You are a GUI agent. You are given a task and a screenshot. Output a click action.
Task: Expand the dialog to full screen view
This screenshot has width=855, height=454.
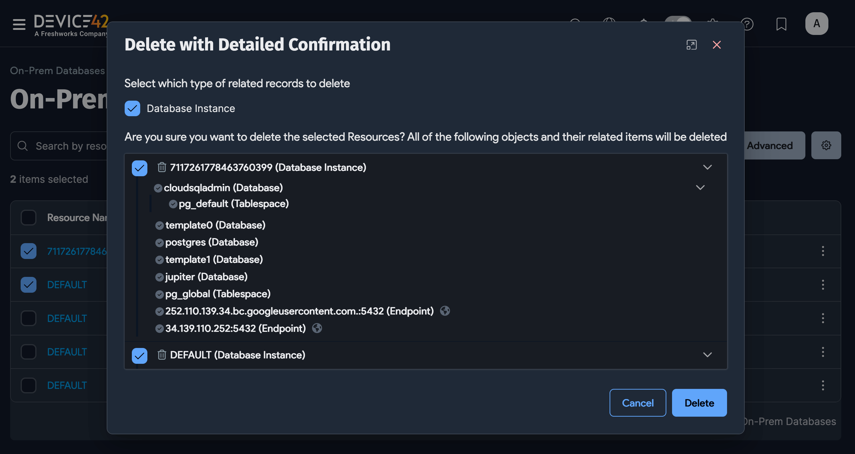click(691, 45)
